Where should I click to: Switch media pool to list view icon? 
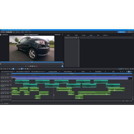coord(78,38)
